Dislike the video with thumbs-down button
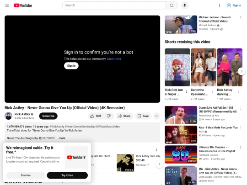The height and width of the screenshot is (185, 247). [x=109, y=116]
